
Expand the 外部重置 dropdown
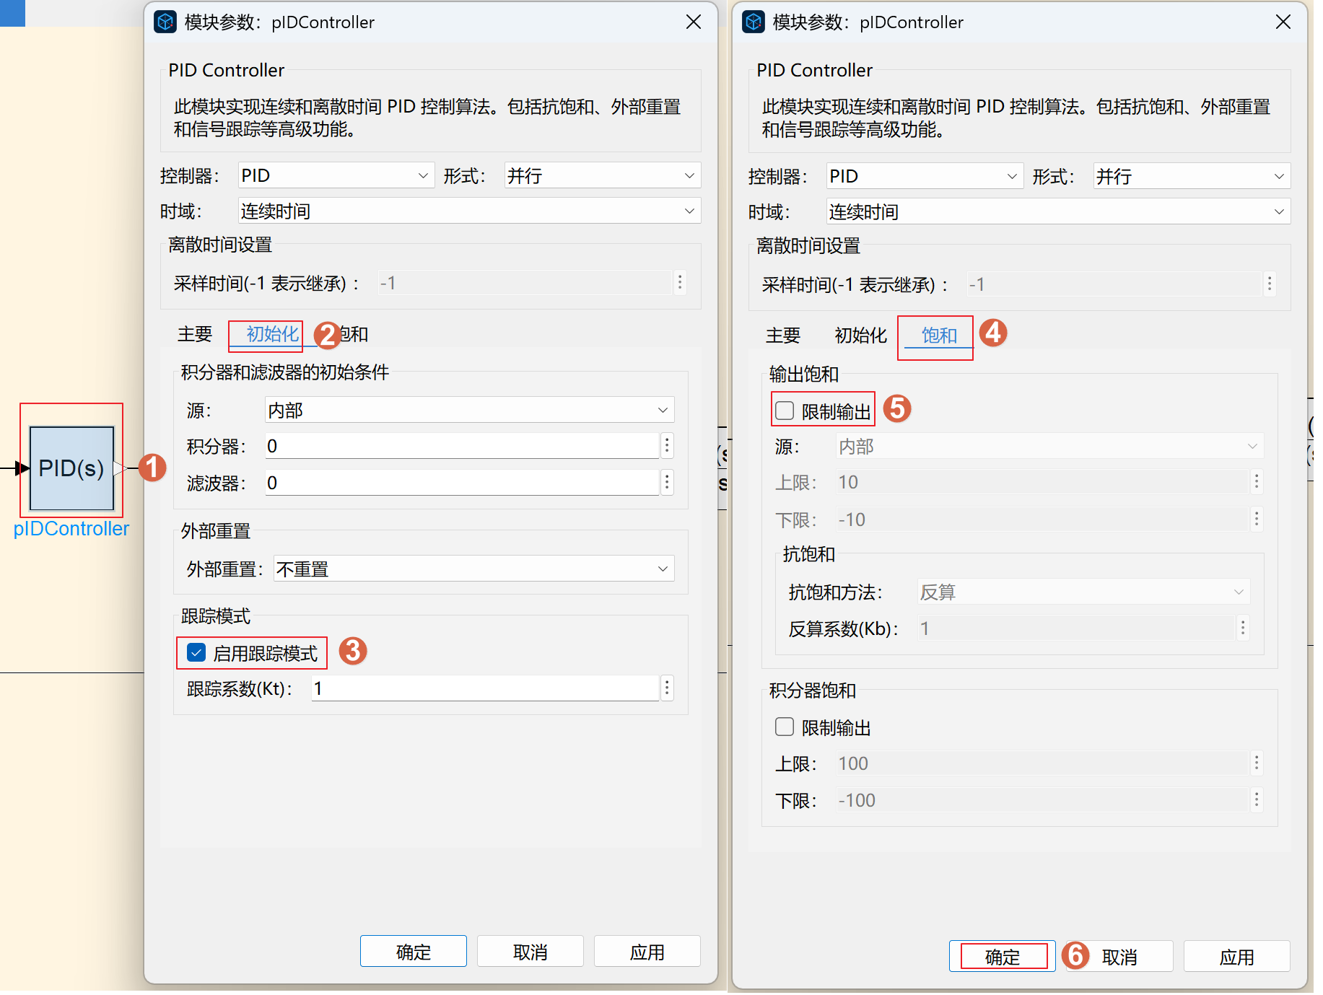473,569
